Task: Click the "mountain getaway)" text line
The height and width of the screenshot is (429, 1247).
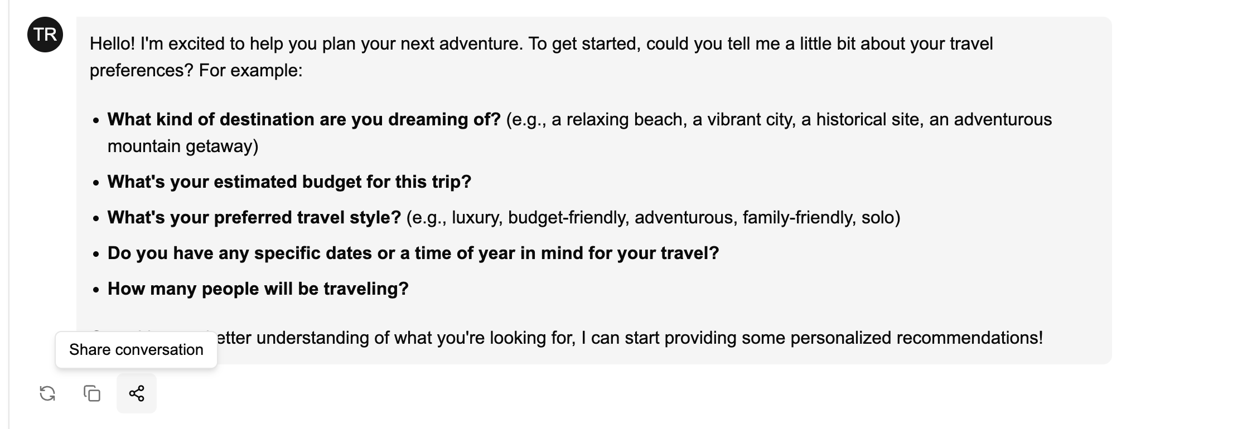Action: [x=183, y=147]
